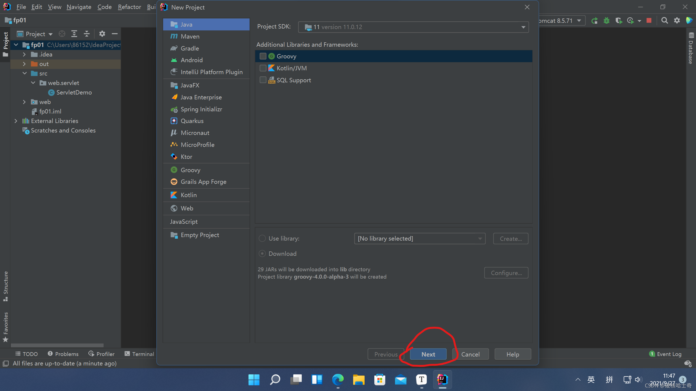Screen dimensions: 696x391
Task: Cancel the New Project dialog
Action: point(470,354)
